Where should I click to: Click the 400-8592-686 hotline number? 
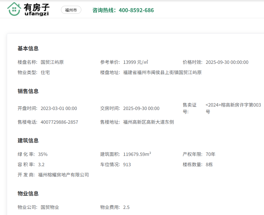pos(136,10)
